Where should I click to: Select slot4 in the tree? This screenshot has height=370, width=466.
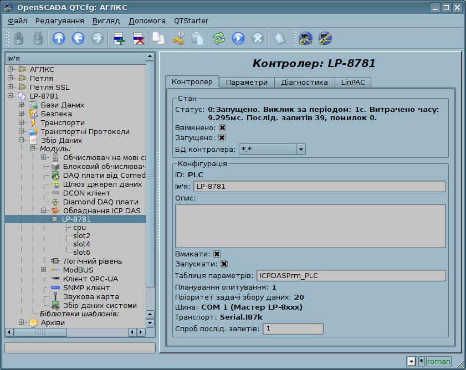[81, 244]
